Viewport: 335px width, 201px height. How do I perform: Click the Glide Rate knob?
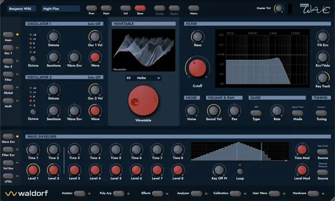tap(277, 111)
